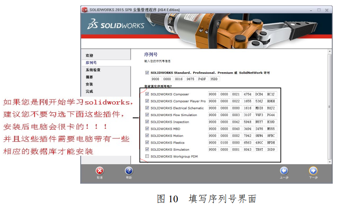Click the 3DS SOLIDWORKS logo in banner

point(116,24)
